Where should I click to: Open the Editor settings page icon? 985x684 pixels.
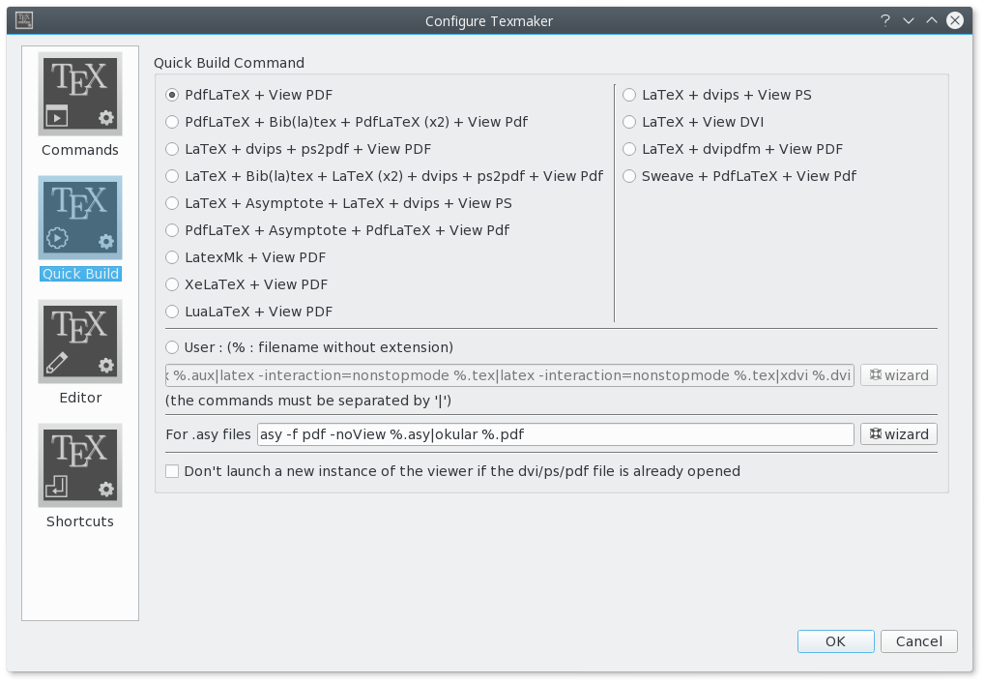tap(80, 342)
